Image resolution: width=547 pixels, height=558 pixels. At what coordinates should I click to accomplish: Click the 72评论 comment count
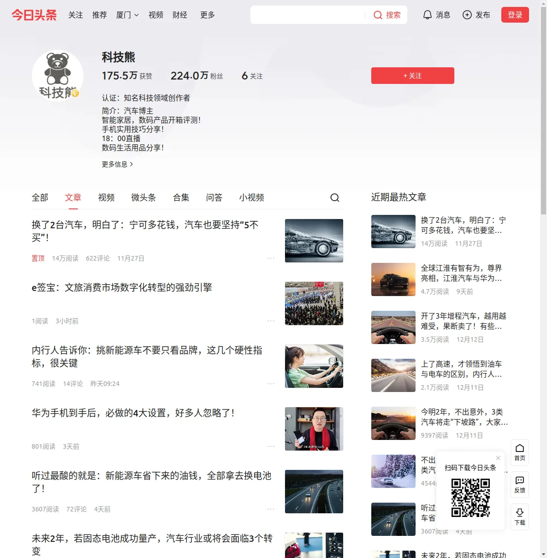[x=77, y=509]
